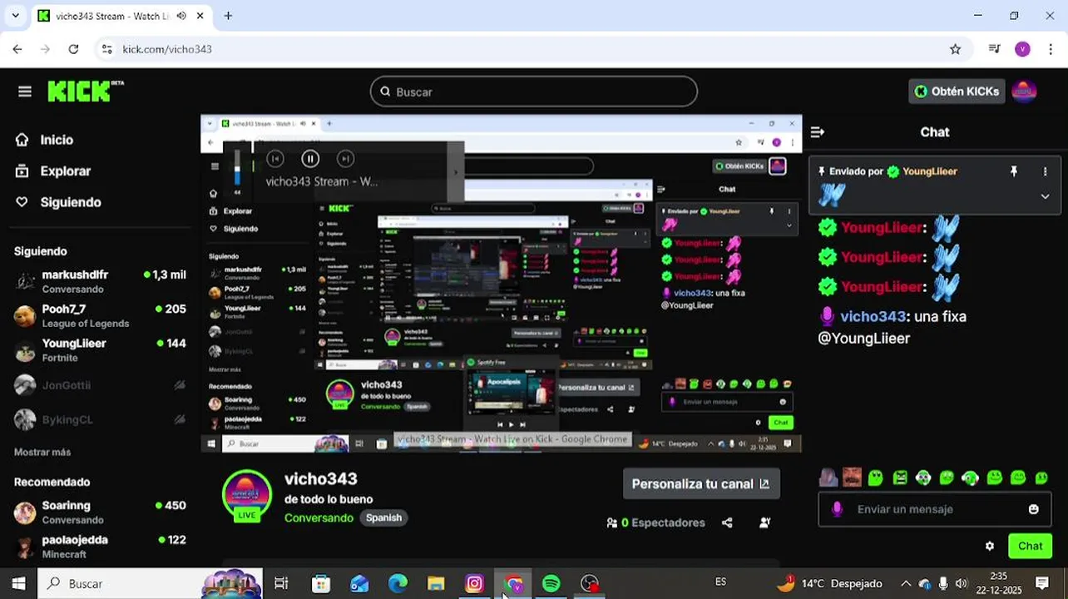Reload the kick.com page
Image resolution: width=1068 pixels, height=599 pixels.
73,49
